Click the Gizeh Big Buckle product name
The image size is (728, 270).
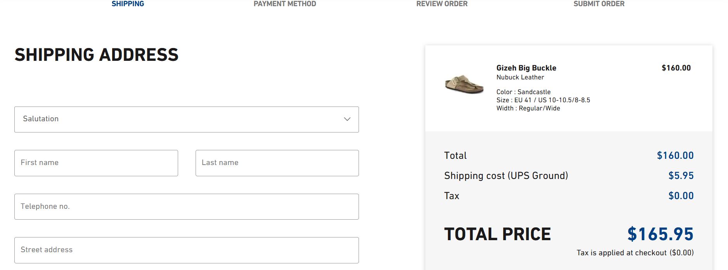(526, 68)
